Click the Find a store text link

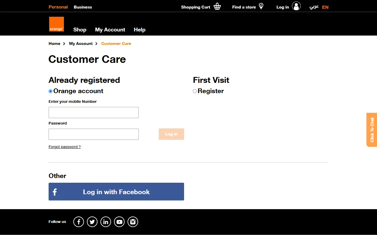[244, 7]
